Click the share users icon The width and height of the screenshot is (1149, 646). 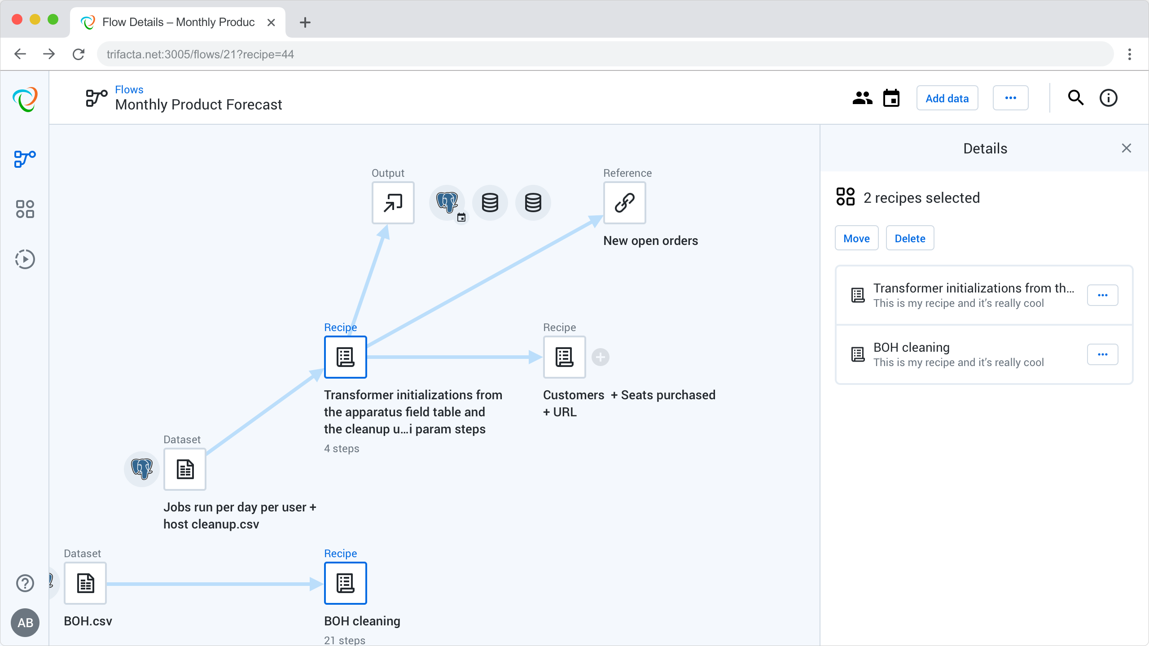[862, 98]
